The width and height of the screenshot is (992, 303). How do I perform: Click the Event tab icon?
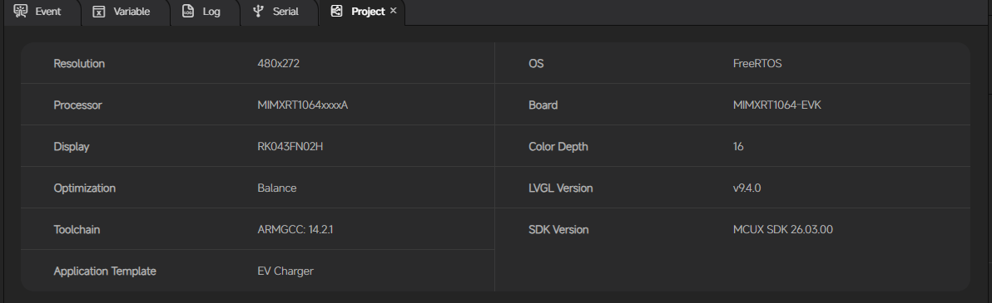click(x=21, y=11)
